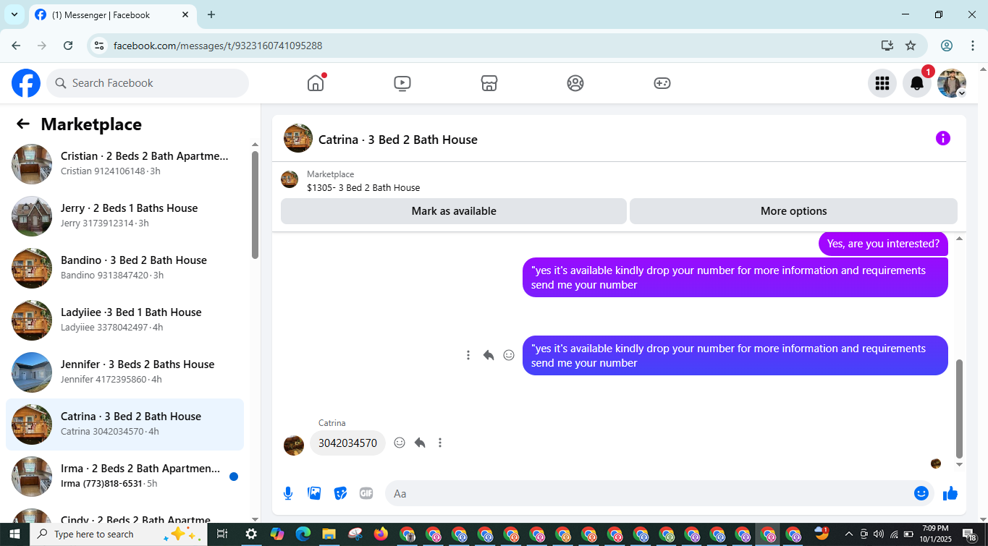Show hidden system tray icons
This screenshot has height=546, width=988.
click(x=849, y=534)
